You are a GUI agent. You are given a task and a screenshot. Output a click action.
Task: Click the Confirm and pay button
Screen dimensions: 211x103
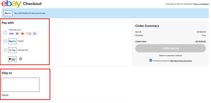click(x=170, y=48)
